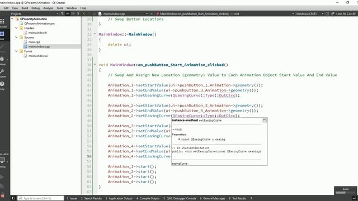Fold the ~MainWindow destructor code block
Screen dimensions: 358x201
(x=95, y=34)
